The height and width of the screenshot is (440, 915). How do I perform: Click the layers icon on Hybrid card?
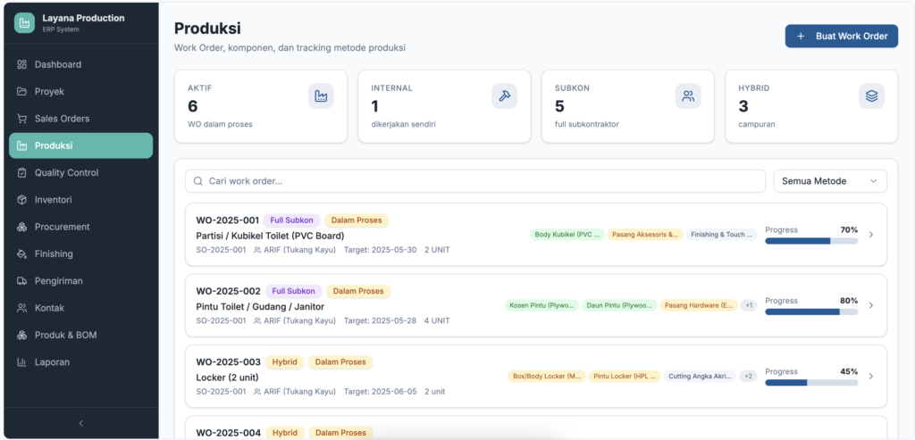tap(871, 96)
